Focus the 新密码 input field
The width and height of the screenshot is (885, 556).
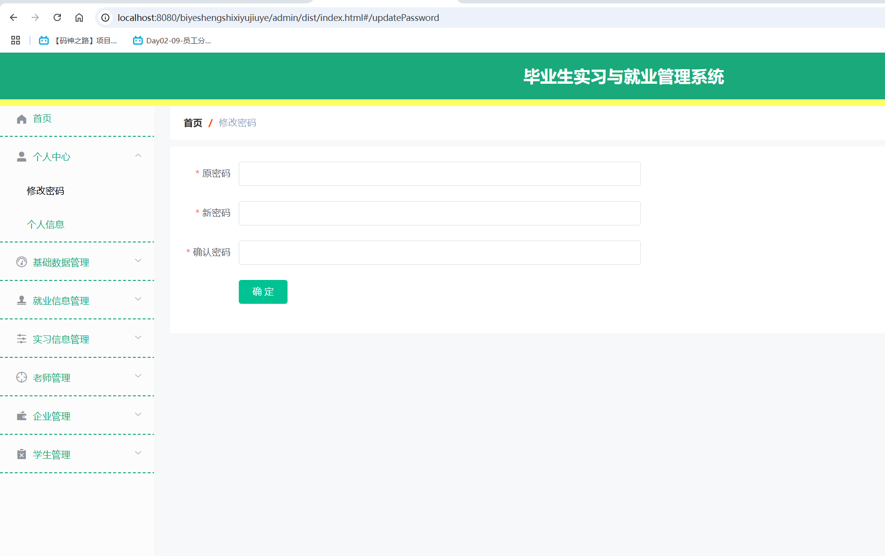440,213
